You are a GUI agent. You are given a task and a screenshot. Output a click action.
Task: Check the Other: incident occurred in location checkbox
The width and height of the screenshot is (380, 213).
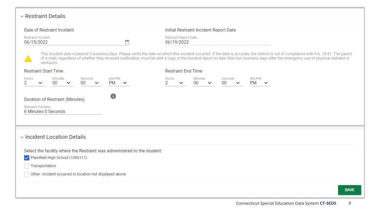(27, 174)
